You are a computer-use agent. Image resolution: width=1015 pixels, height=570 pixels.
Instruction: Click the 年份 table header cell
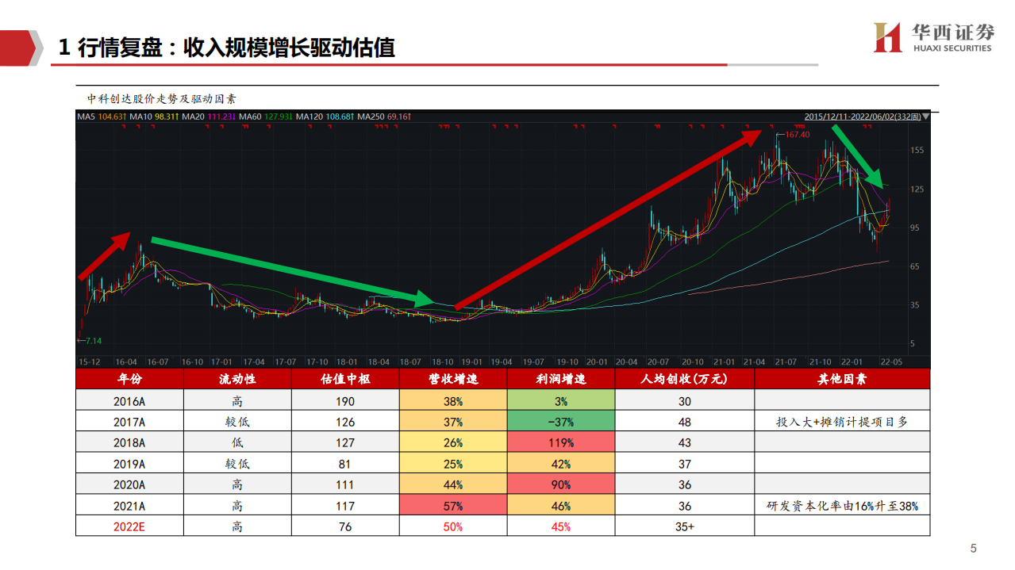130,378
